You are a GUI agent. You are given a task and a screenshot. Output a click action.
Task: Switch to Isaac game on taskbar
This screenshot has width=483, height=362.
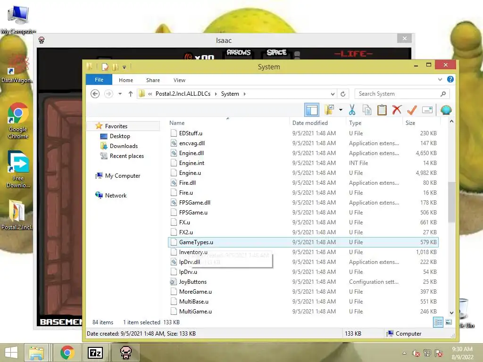125,353
